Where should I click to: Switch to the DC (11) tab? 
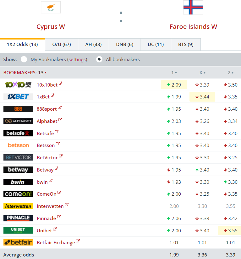click(156, 45)
